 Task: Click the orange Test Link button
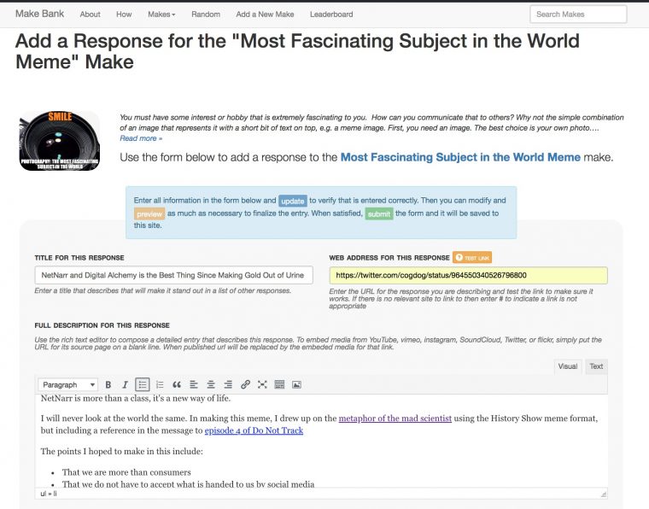click(x=472, y=257)
